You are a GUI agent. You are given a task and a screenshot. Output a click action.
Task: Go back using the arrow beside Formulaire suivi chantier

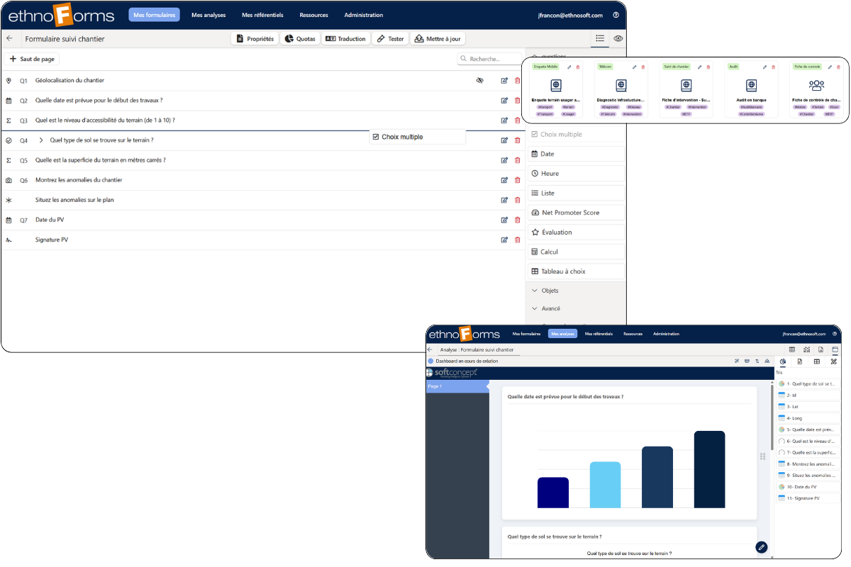[9, 39]
